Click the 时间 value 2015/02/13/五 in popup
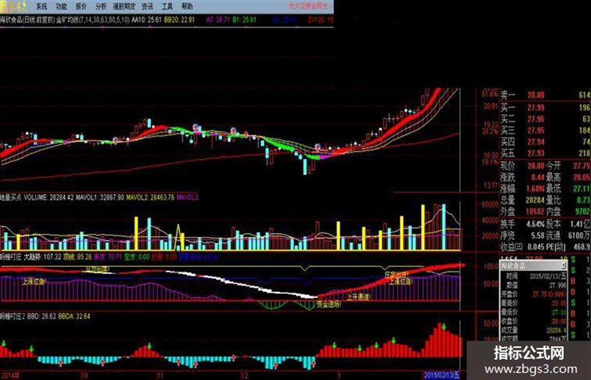Viewport: 591px width, 380px height. (548, 276)
